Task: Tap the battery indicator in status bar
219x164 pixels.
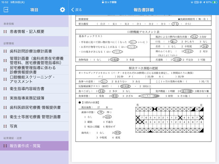Action: [x=215, y=2]
